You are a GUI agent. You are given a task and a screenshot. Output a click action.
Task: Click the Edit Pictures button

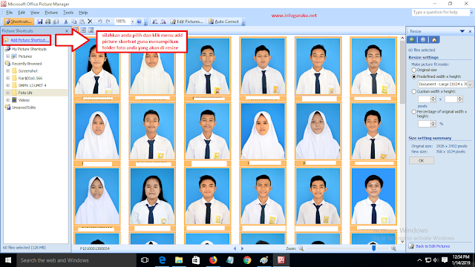click(x=186, y=22)
